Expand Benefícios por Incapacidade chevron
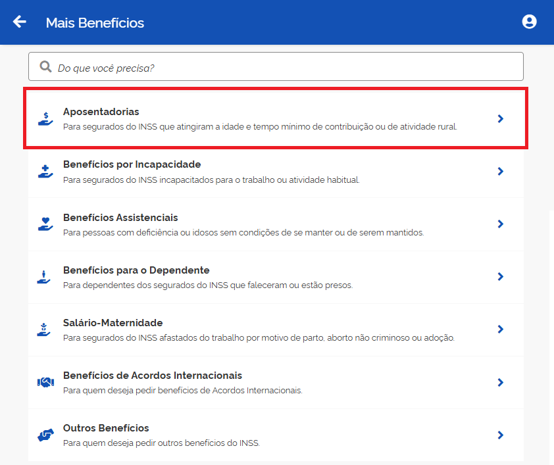 click(500, 171)
